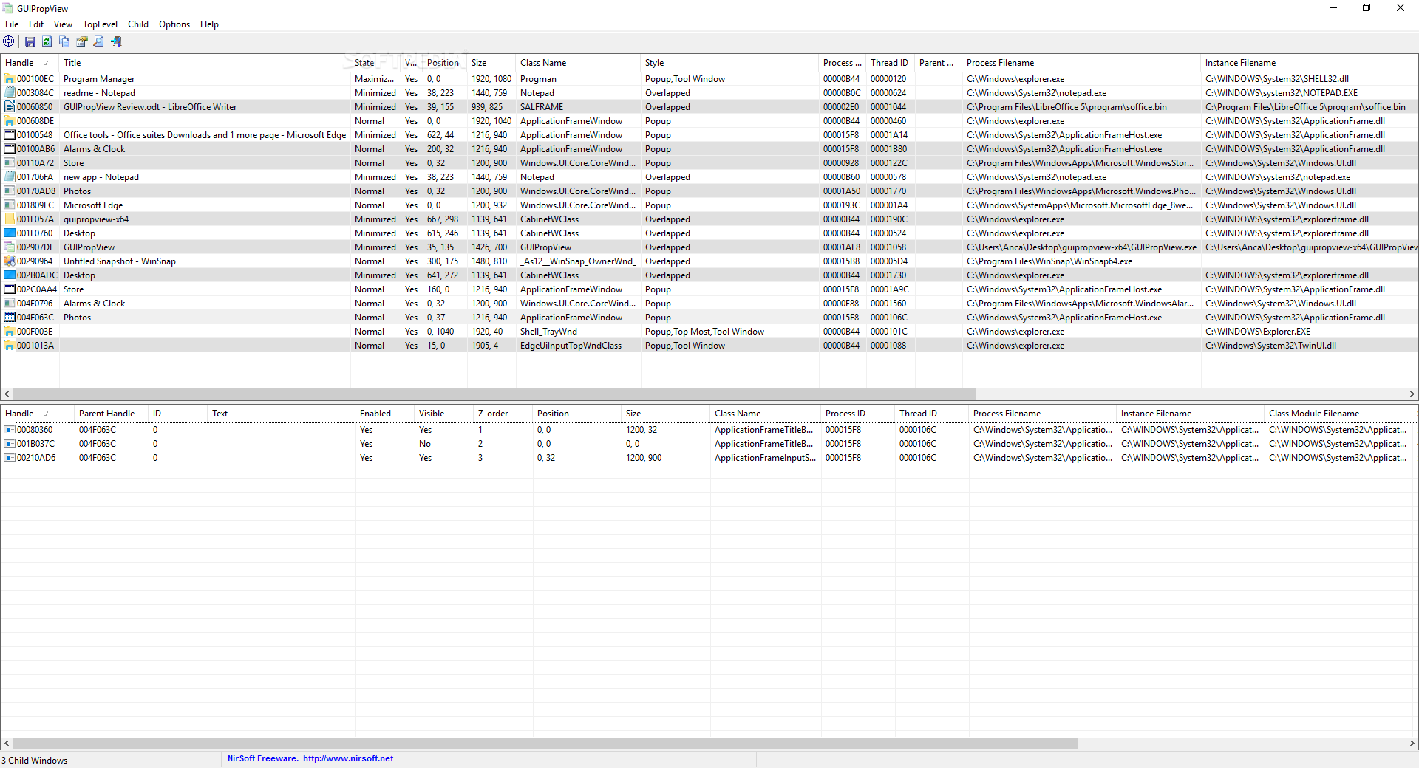
Task: Sort the top list by the Handle header
Action: tap(30, 63)
